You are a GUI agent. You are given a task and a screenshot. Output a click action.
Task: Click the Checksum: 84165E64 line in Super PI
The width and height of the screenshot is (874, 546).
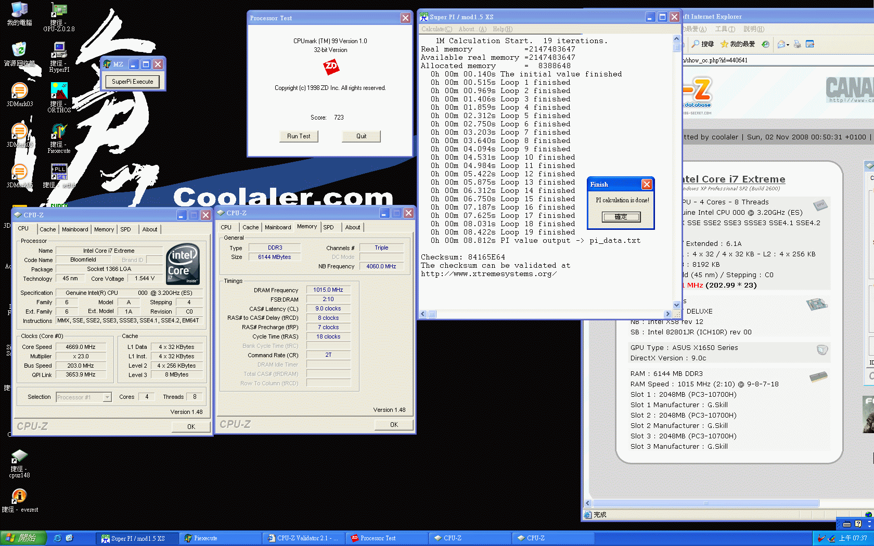coord(462,257)
